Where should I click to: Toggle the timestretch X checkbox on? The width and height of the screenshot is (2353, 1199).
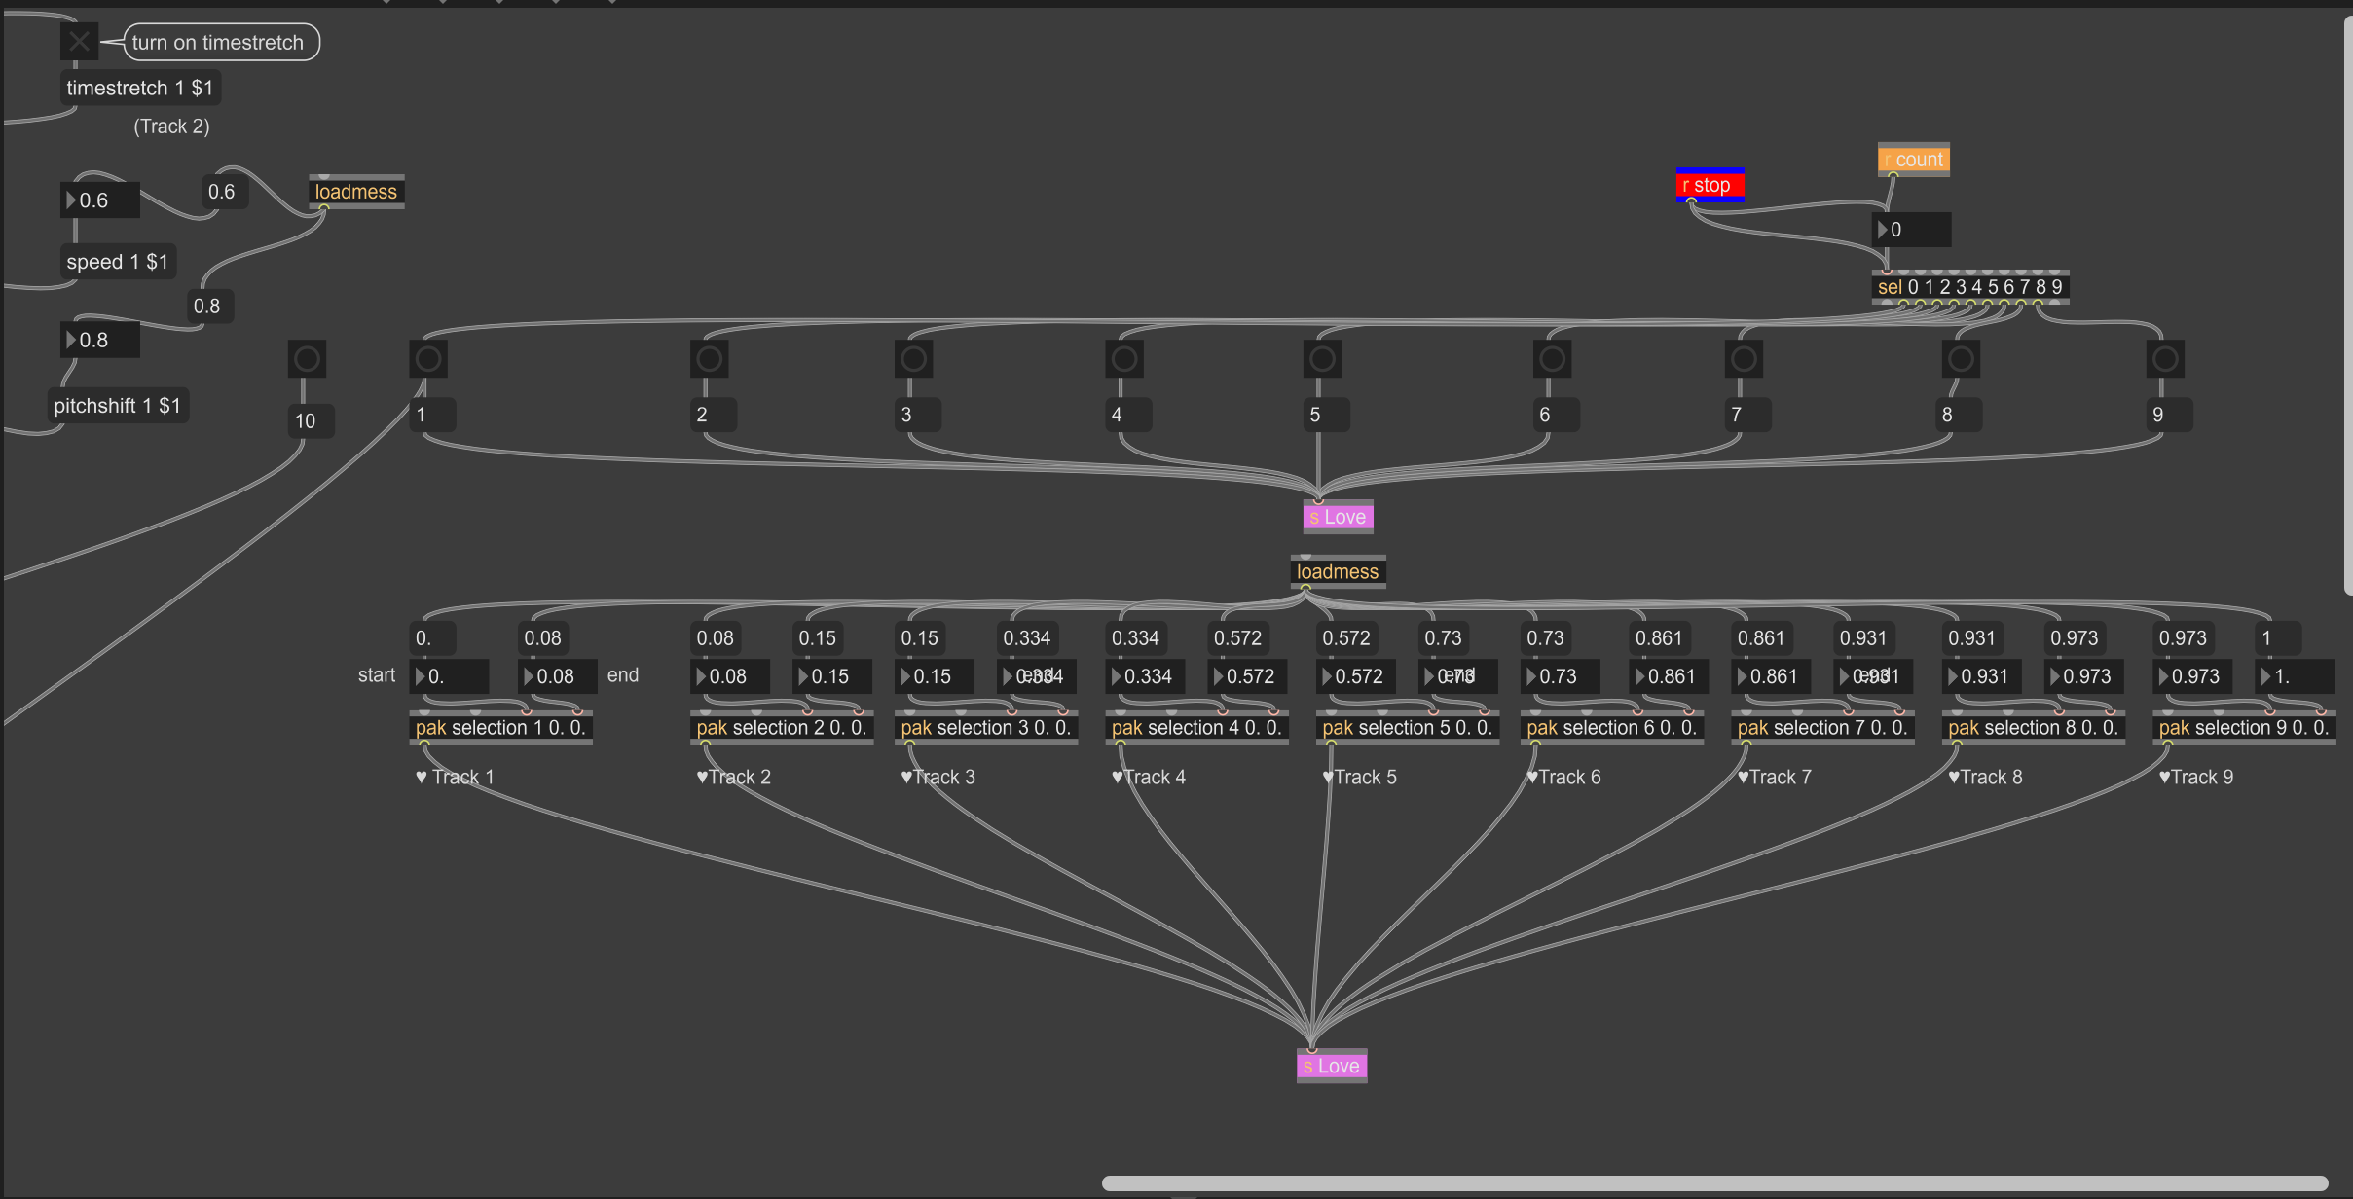[x=79, y=42]
